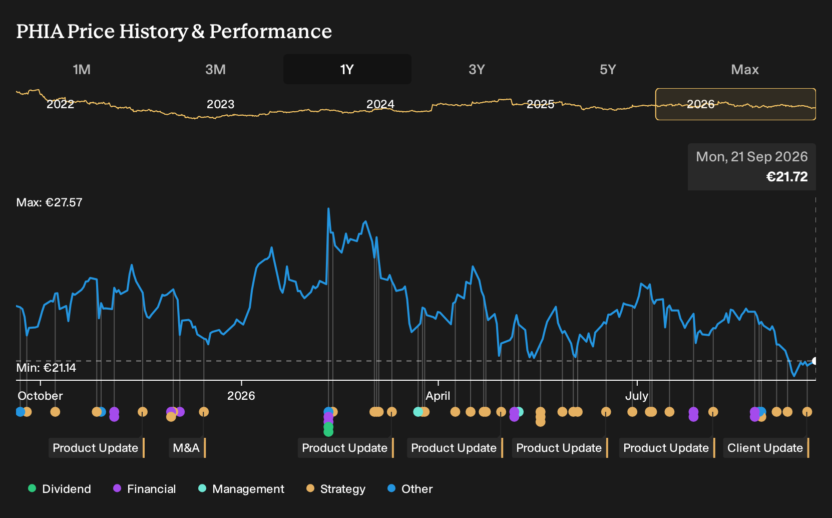The width and height of the screenshot is (832, 518).
Task: Jump to 2022 on the overview mini chart
Action: pyautogui.click(x=60, y=104)
